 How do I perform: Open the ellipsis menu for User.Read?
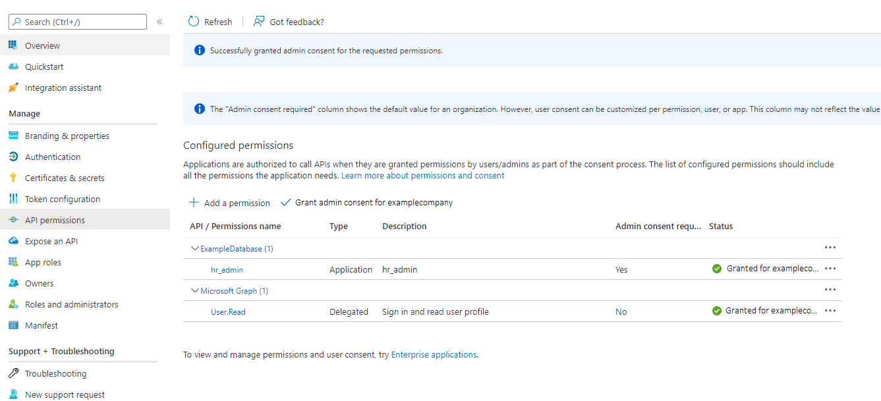pos(830,310)
